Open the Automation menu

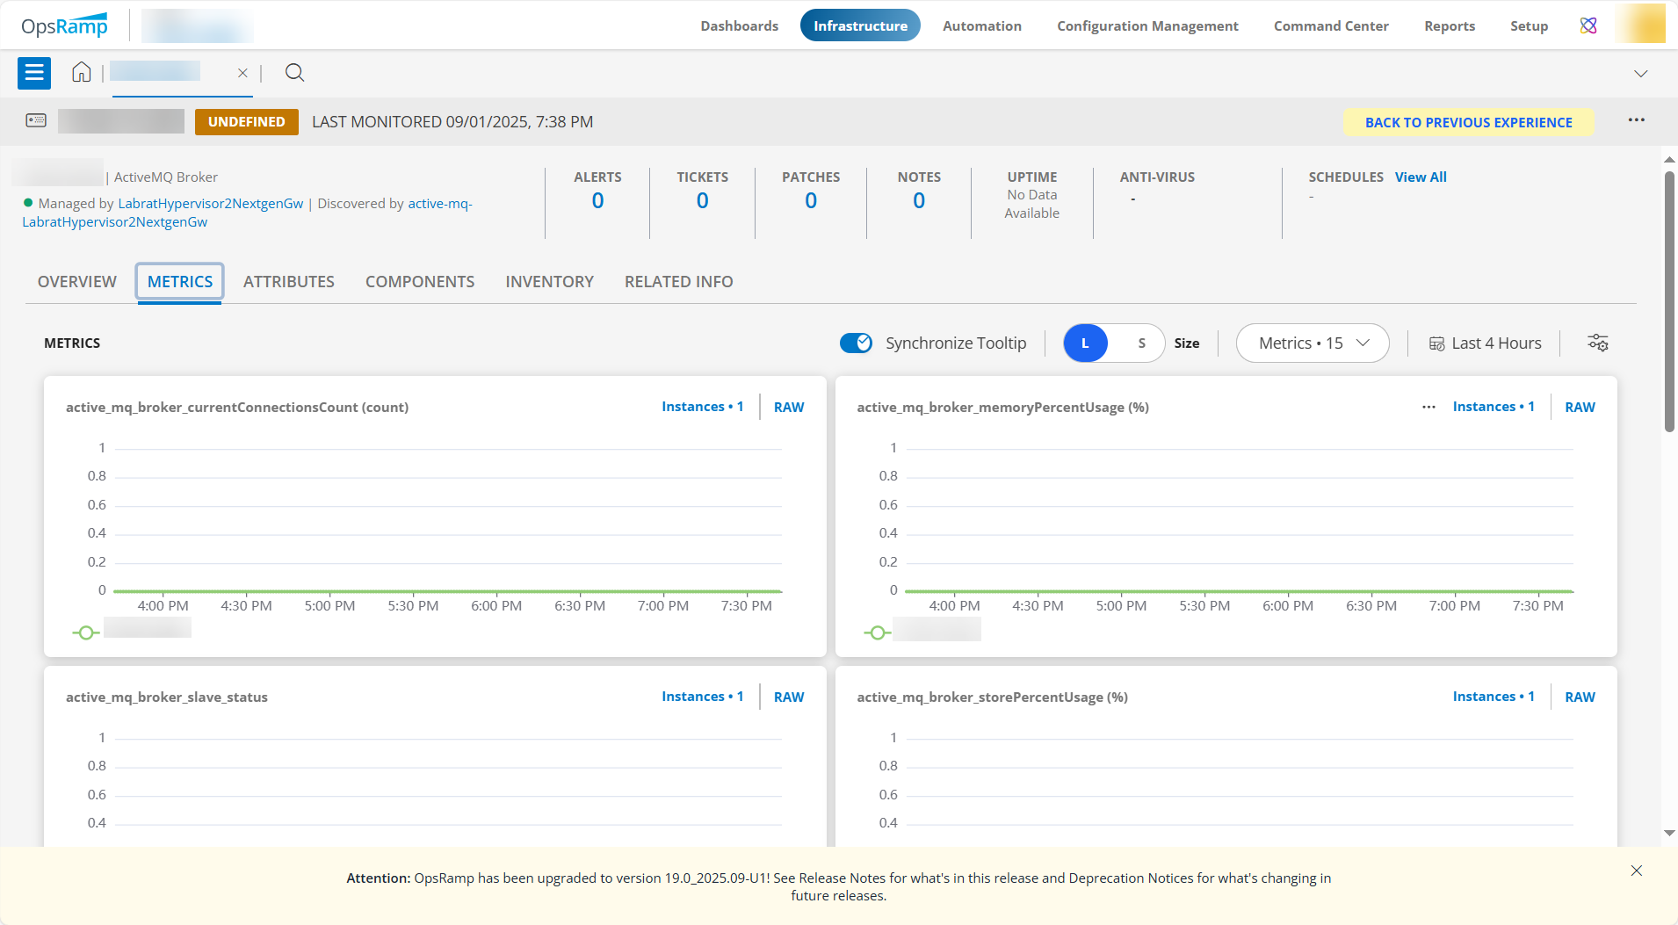point(982,25)
